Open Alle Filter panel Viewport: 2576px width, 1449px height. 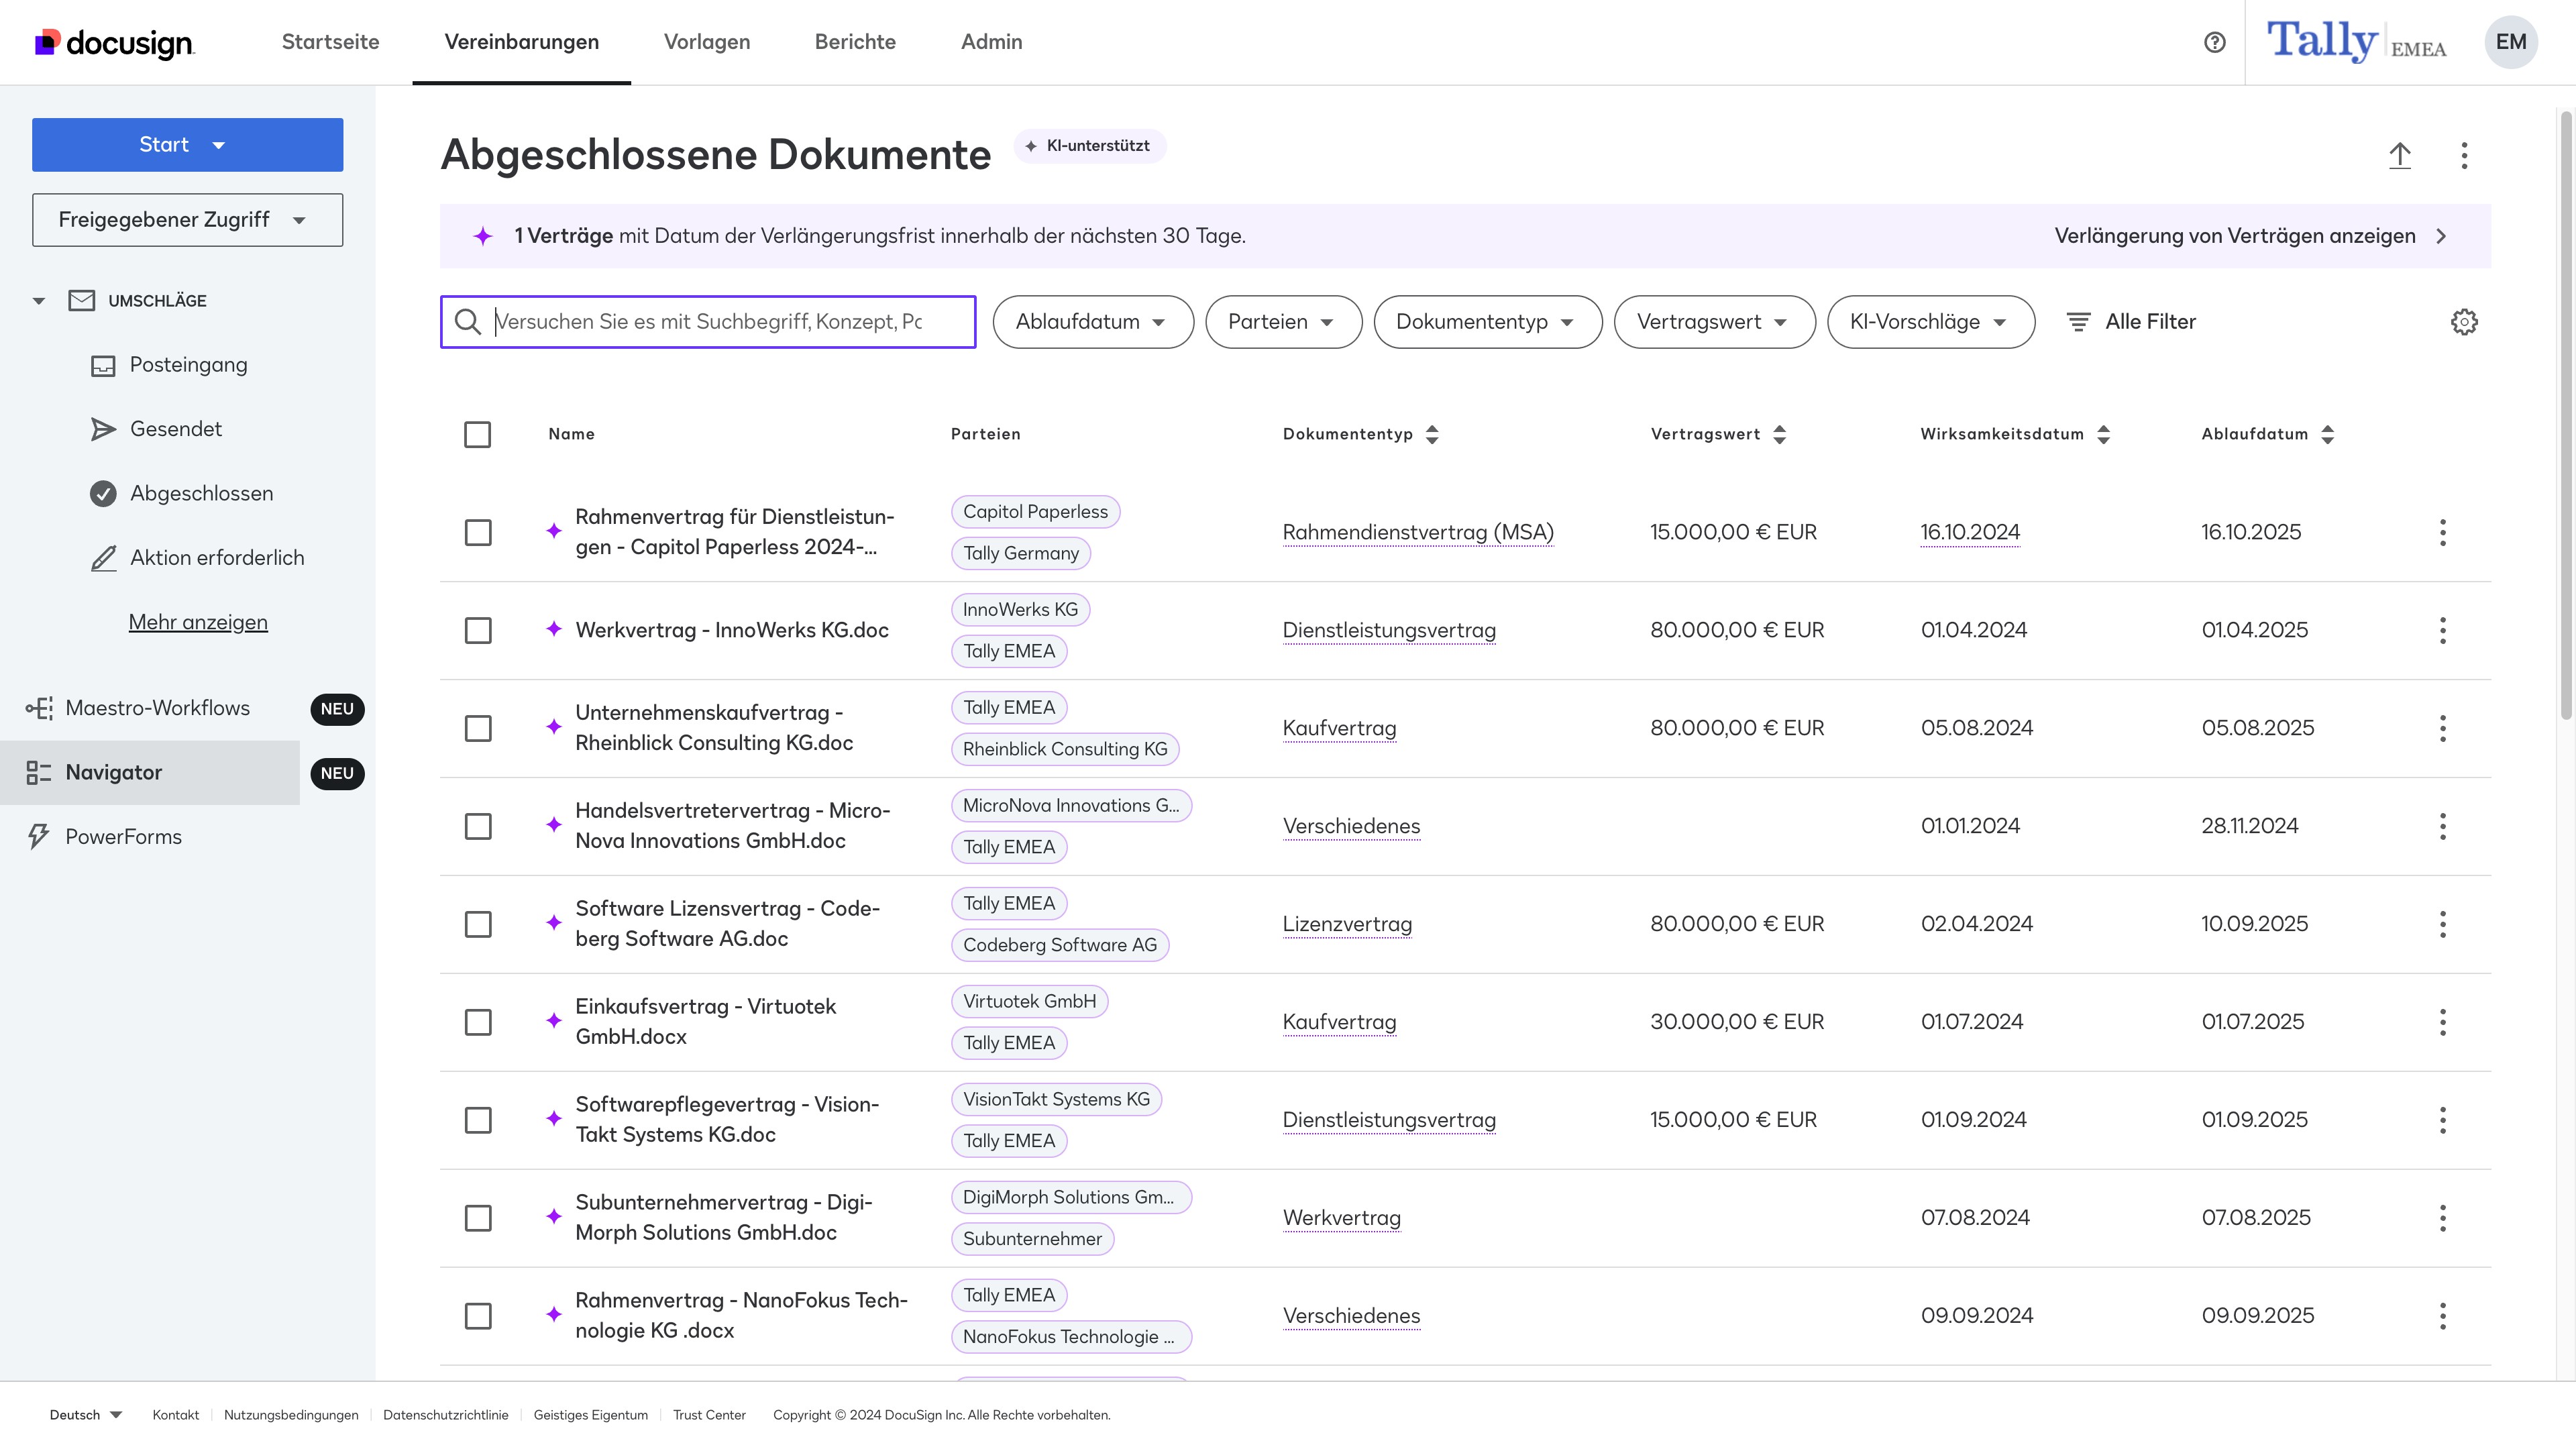(2131, 322)
